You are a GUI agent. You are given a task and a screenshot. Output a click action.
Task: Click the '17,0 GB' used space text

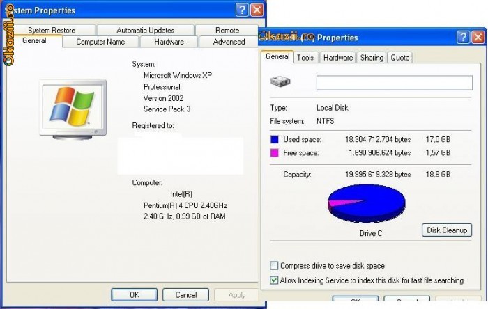point(438,139)
